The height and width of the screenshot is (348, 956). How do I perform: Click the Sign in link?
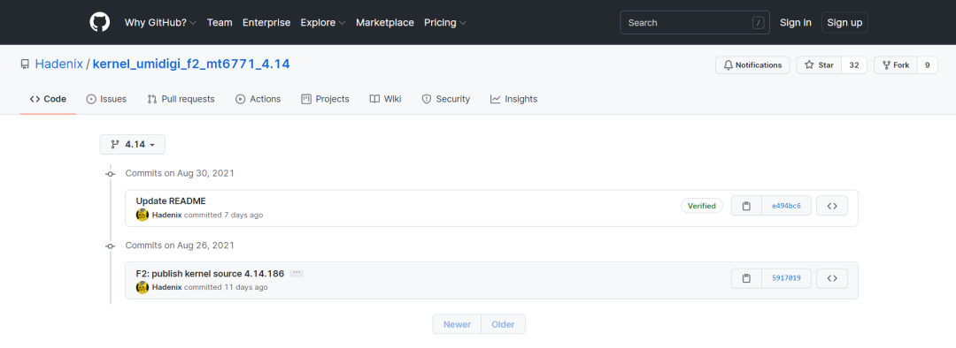(795, 22)
